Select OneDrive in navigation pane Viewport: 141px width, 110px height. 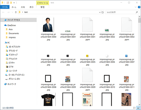pyautogui.click(x=11, y=25)
